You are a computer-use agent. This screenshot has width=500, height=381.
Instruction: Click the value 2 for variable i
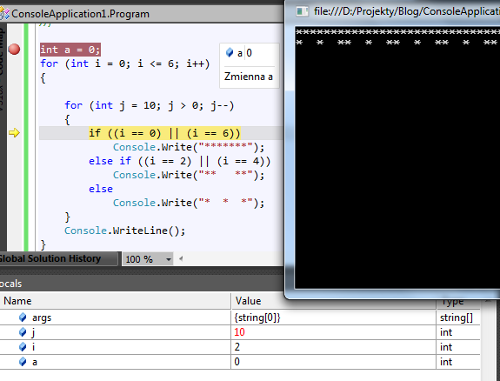pyautogui.click(x=237, y=347)
